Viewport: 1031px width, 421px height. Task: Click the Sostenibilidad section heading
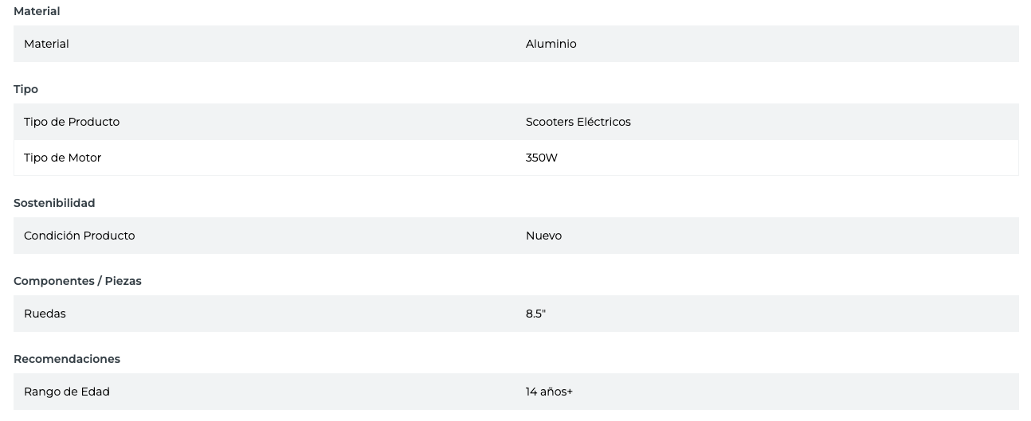[x=54, y=203]
